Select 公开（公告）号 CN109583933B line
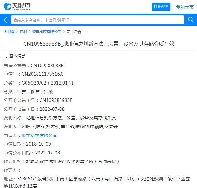This screenshot has width=197, height=188. (38, 100)
